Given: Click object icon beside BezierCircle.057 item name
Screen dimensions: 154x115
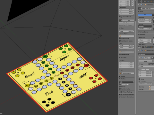Looking at the screenshot, I should [x=120, y=73].
